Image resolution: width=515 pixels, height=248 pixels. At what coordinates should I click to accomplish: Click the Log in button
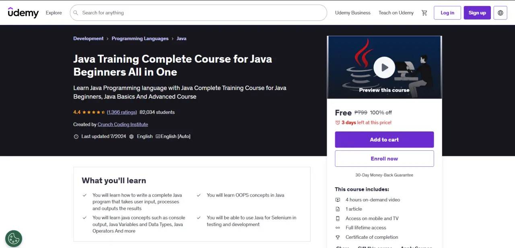(447, 13)
